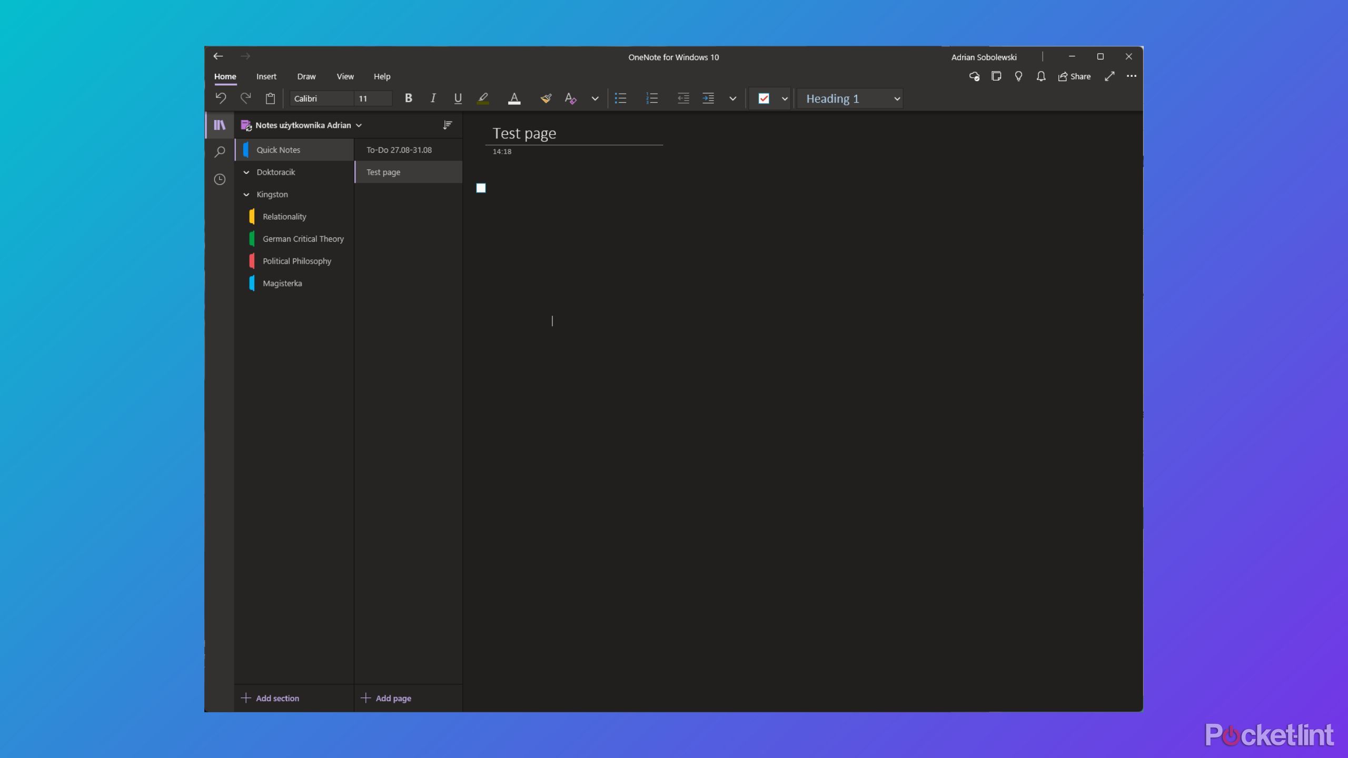Open the Draw tab

click(306, 76)
